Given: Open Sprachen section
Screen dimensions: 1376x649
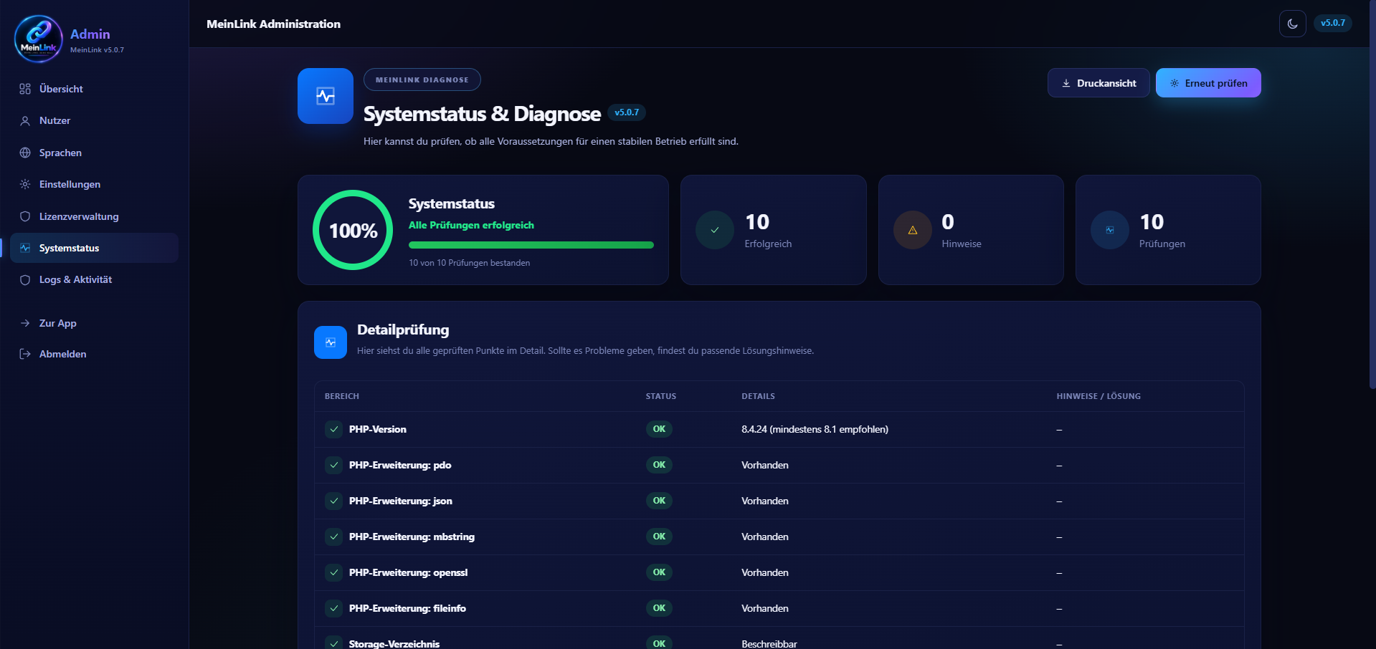Looking at the screenshot, I should pyautogui.click(x=94, y=153).
